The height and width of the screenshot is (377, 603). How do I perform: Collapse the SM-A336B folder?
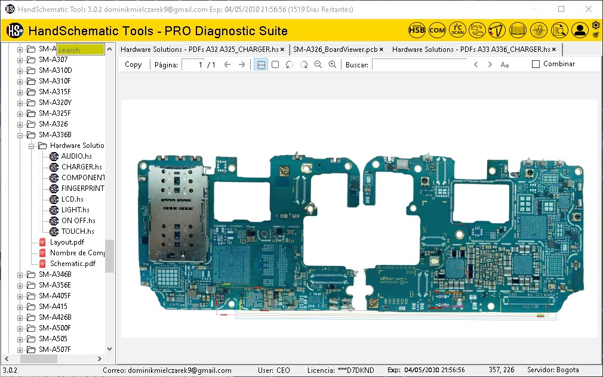coord(20,135)
